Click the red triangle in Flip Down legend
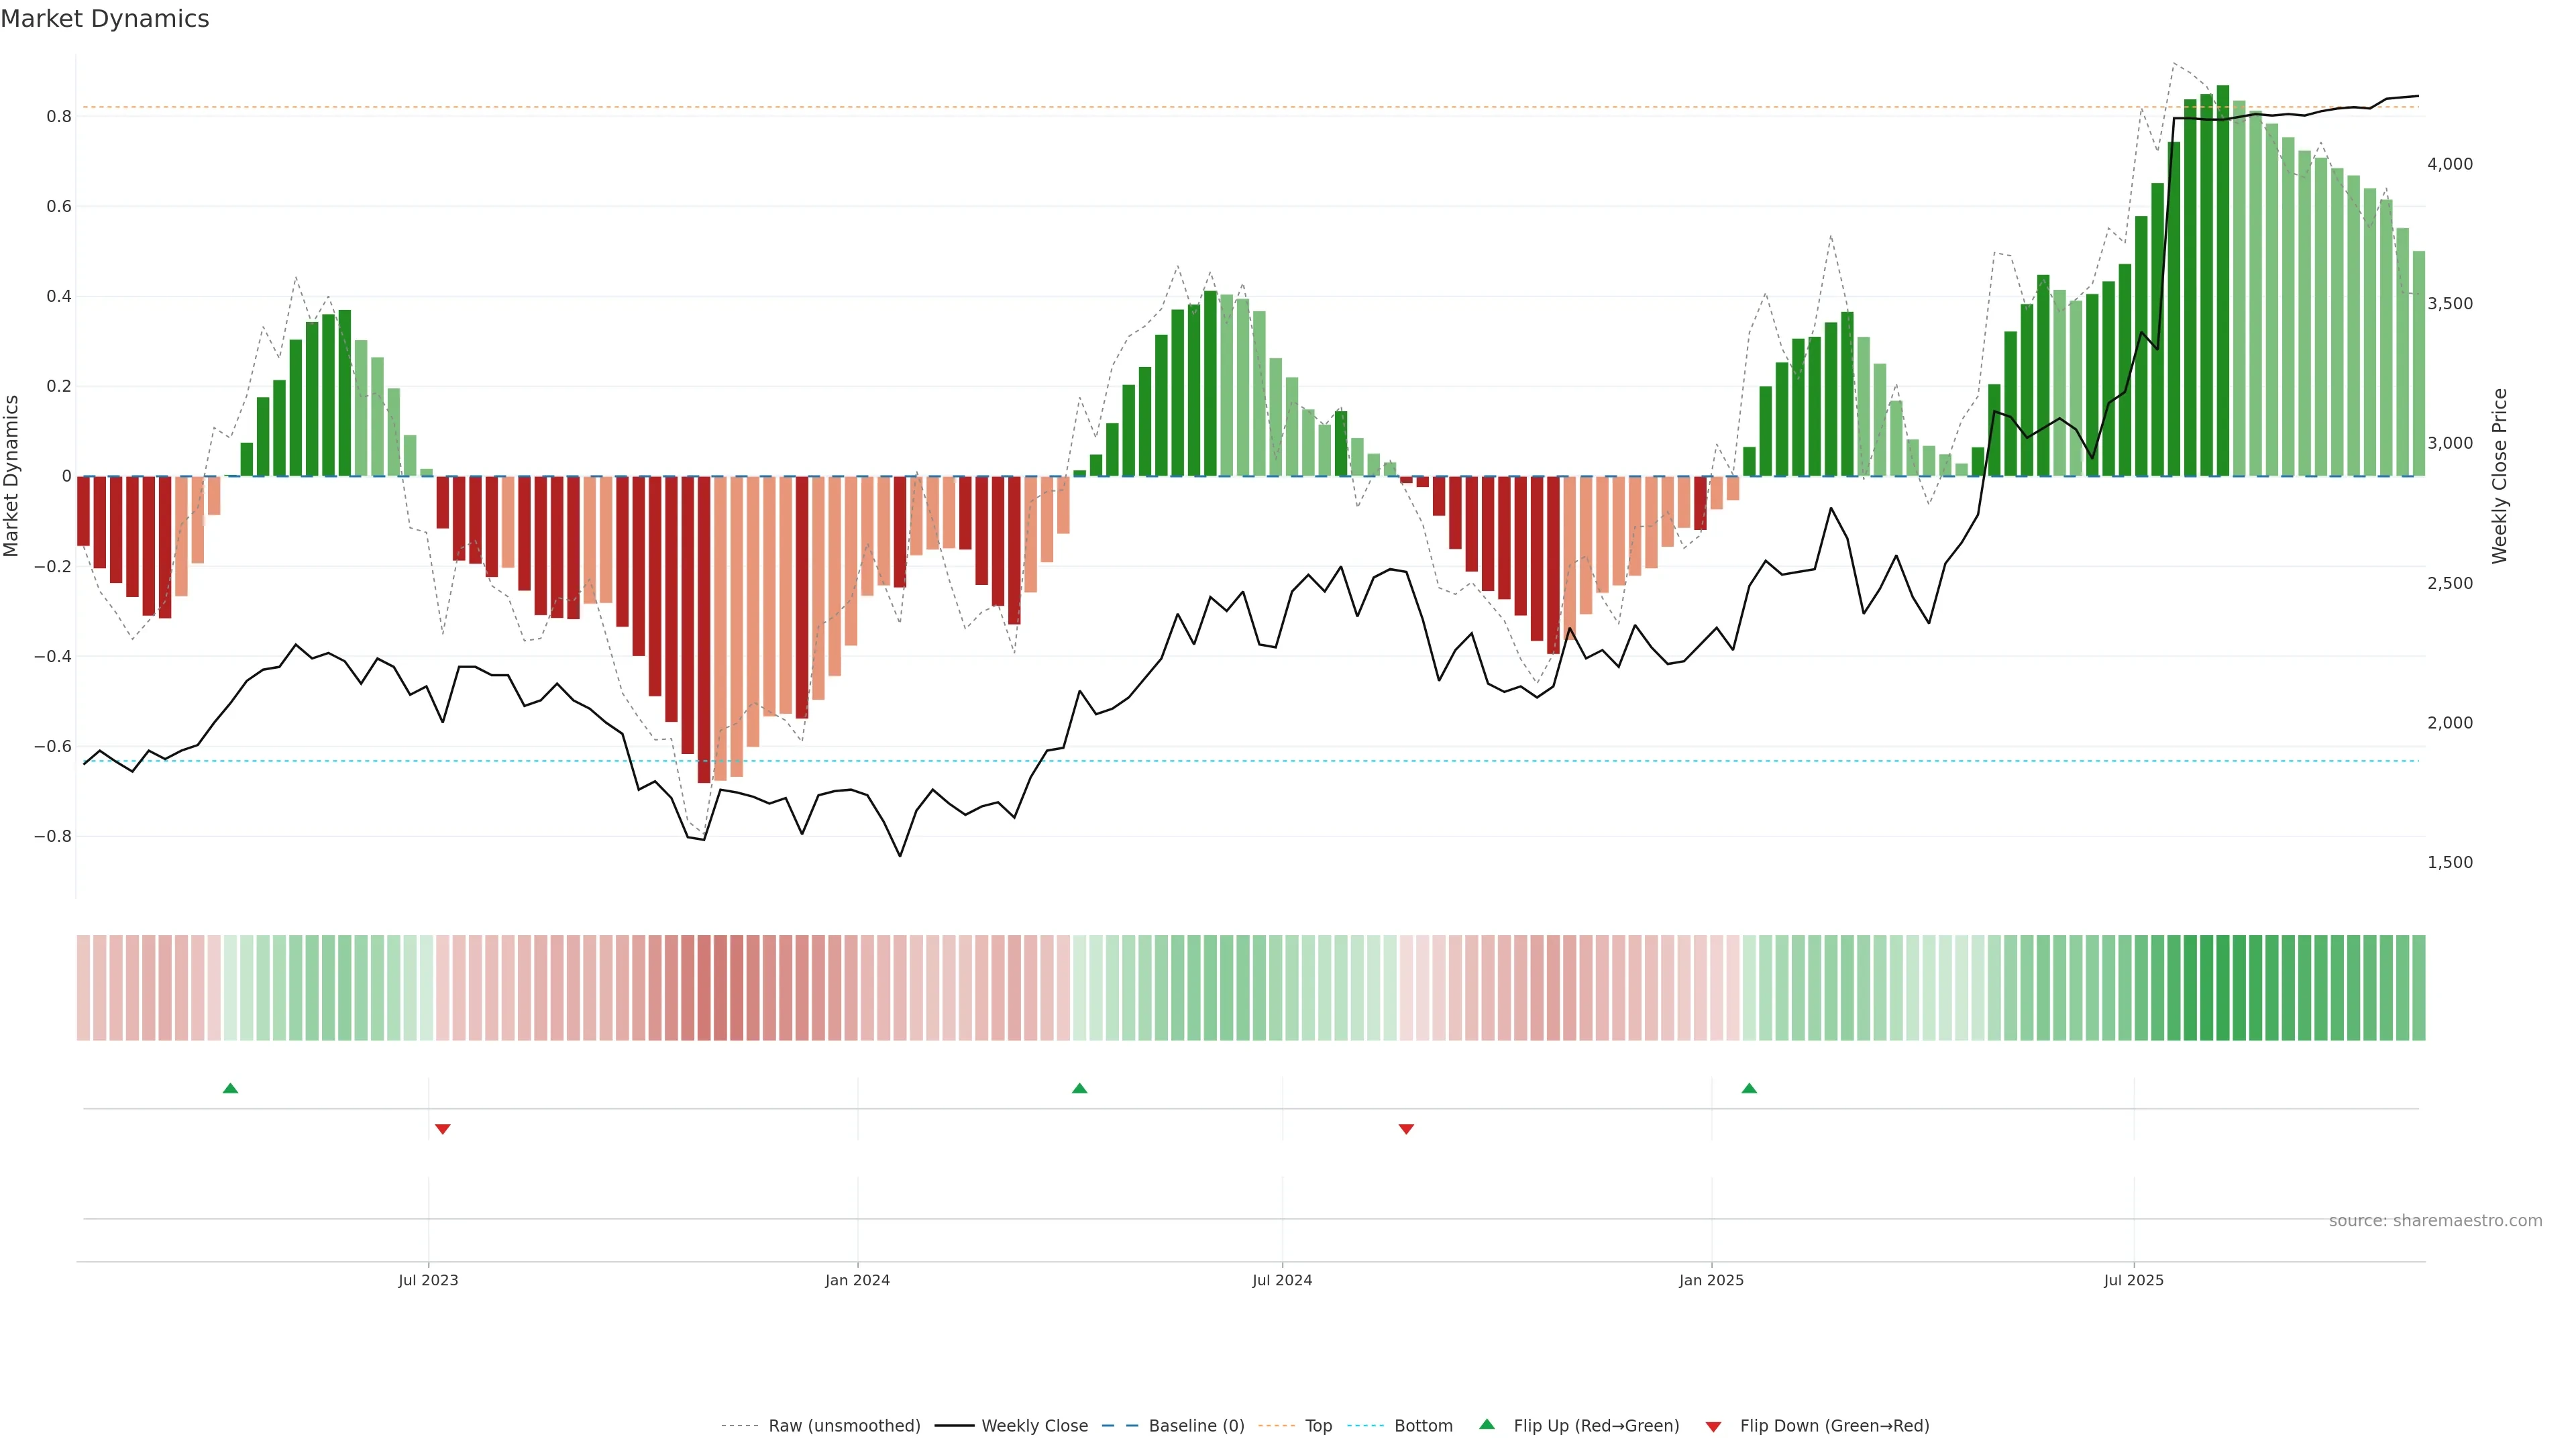Screen dimensions: 2576x1449 click(1713, 1426)
